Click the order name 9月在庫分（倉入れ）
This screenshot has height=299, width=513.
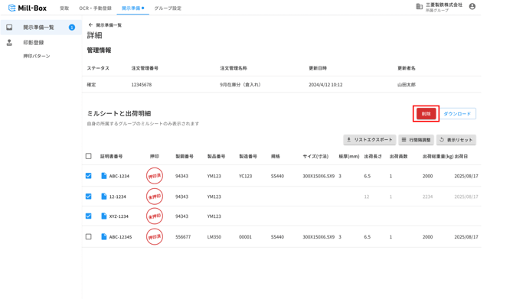click(x=240, y=85)
